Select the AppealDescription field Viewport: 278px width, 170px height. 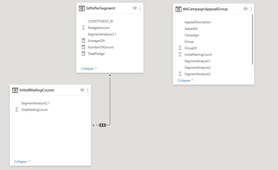[198, 22]
